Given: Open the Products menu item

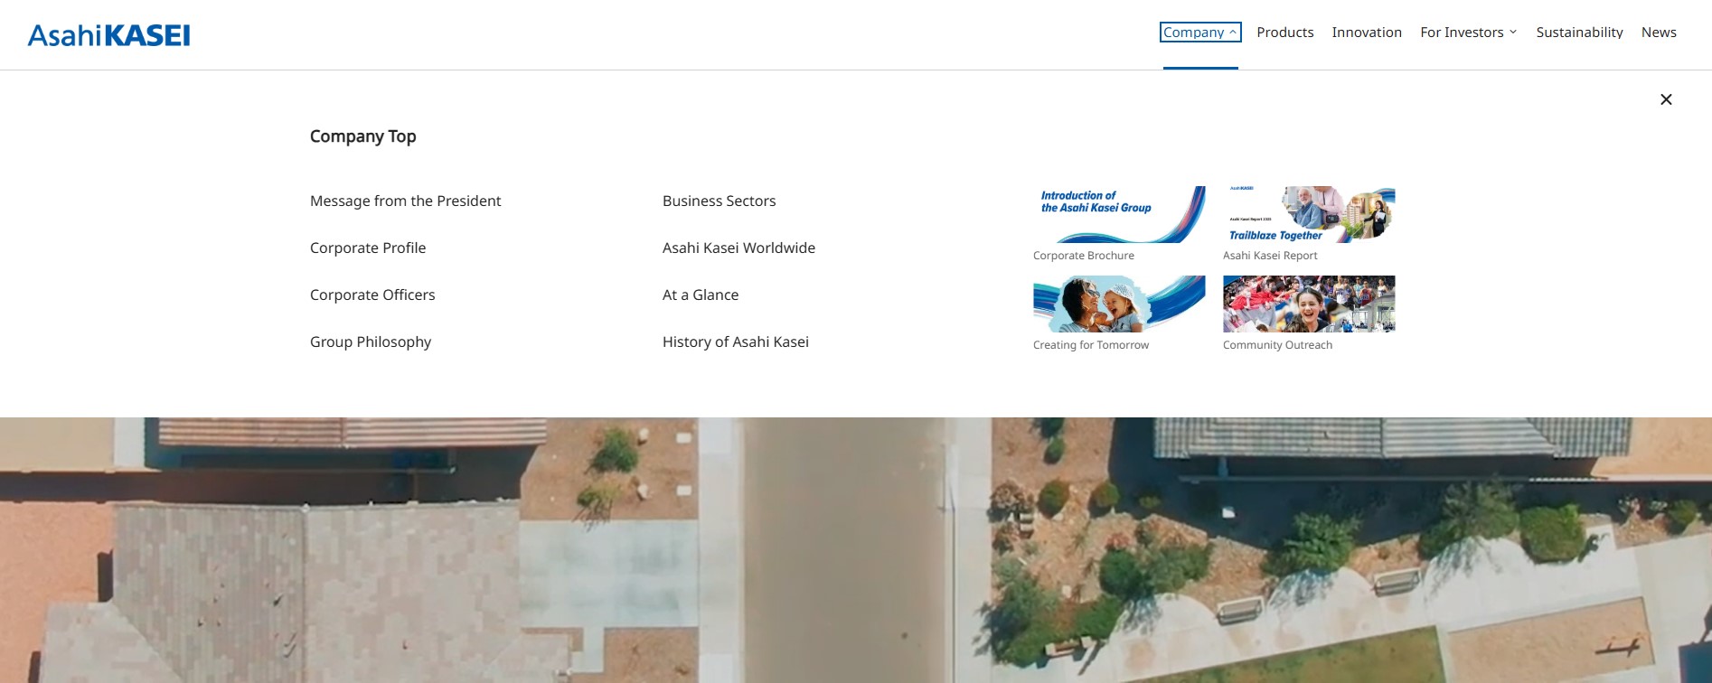Looking at the screenshot, I should point(1284,33).
